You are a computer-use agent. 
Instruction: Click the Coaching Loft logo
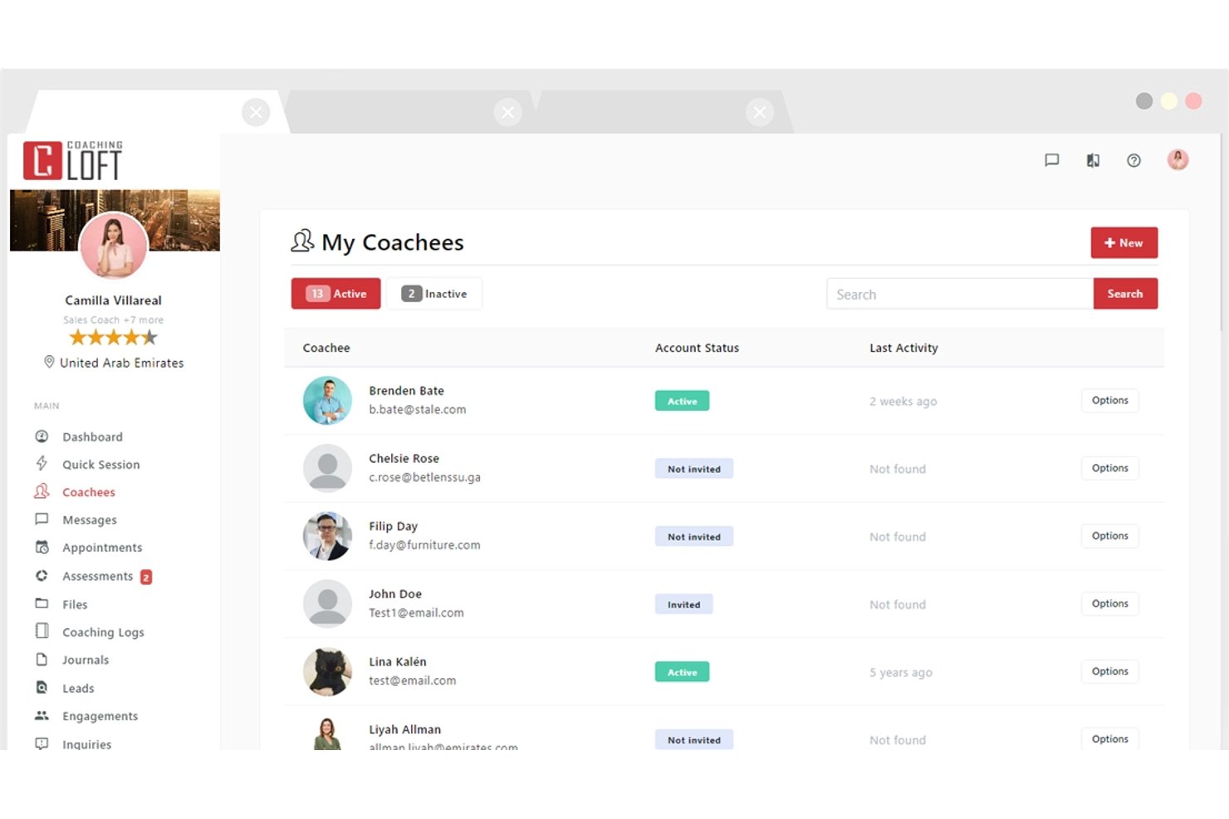click(73, 160)
